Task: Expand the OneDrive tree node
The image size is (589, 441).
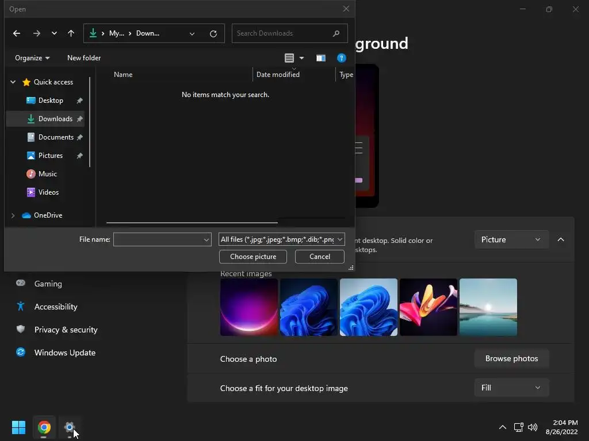Action: coord(13,215)
